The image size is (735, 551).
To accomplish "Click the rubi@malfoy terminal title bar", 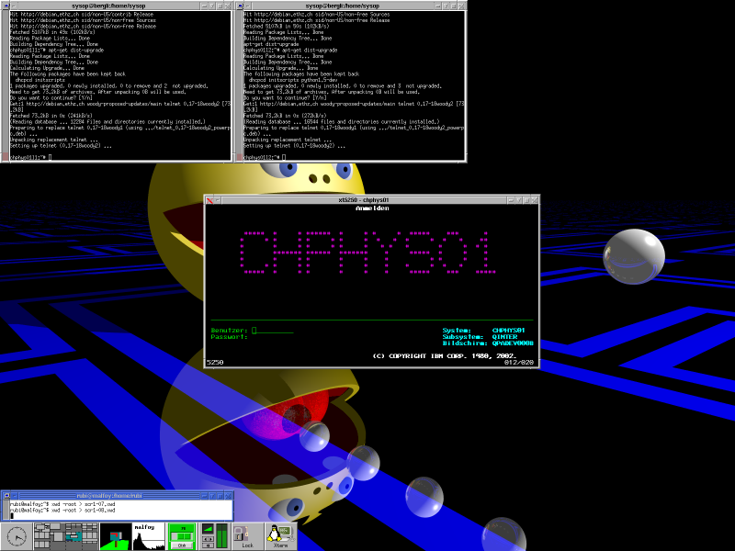I will click(108, 496).
